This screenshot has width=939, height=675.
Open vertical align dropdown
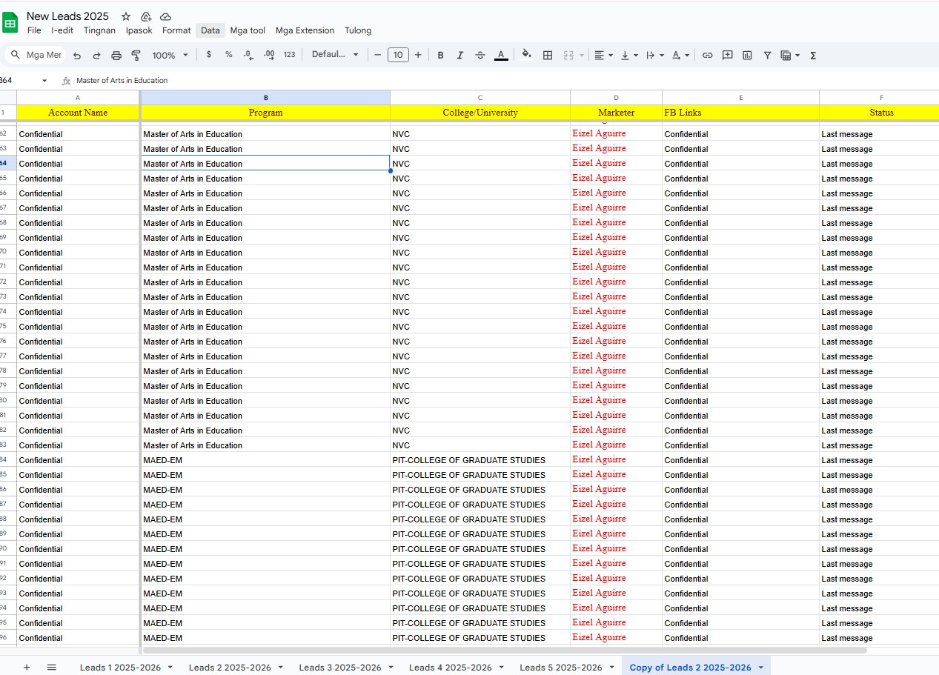point(629,56)
